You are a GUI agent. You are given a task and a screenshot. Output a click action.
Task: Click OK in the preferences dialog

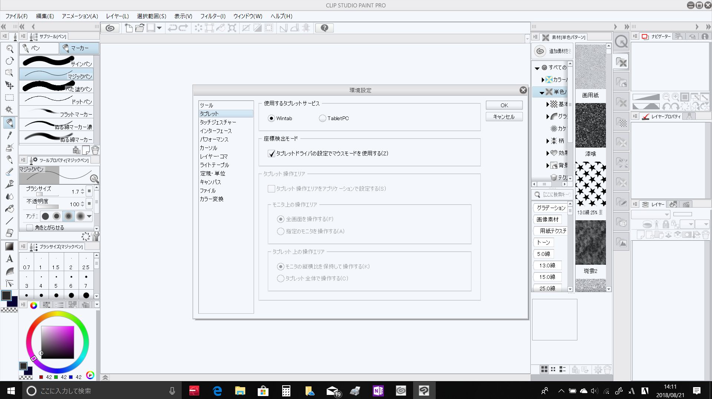pos(504,105)
